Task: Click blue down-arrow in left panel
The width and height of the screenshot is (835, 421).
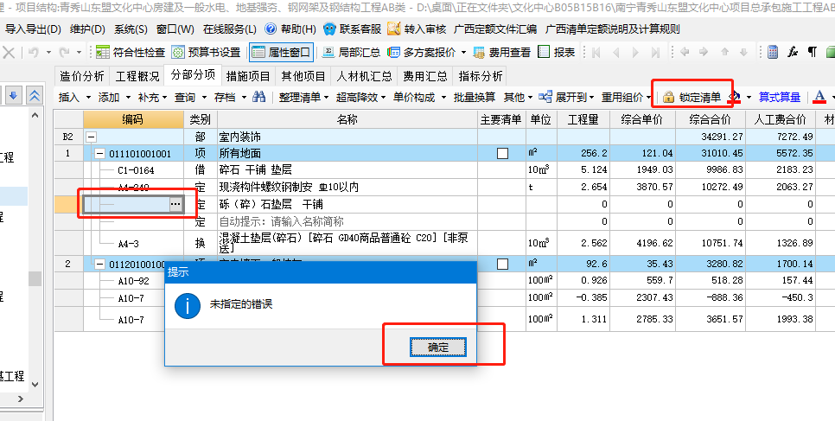Action: (x=14, y=96)
